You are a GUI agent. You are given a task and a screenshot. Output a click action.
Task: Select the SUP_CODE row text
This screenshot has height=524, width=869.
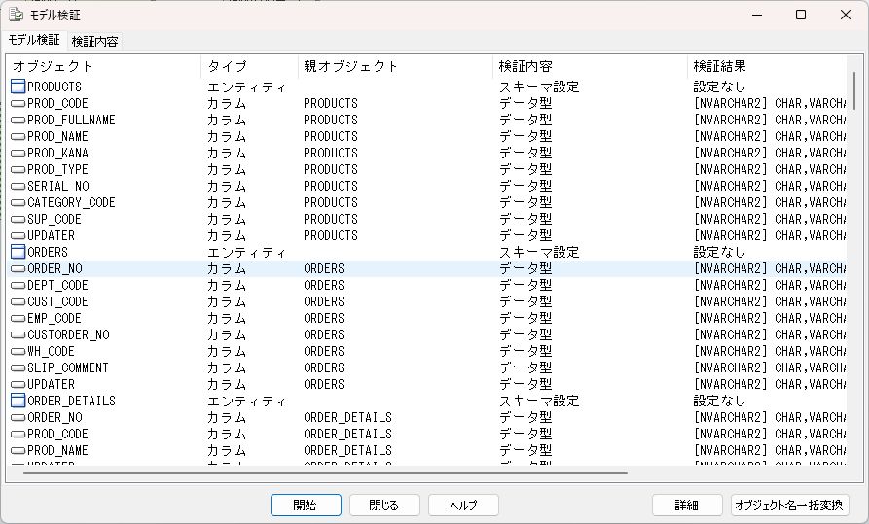pos(54,220)
